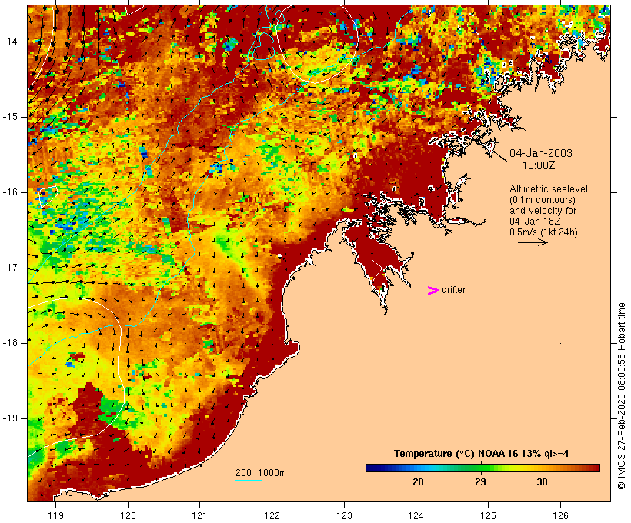Click the '120' longitude axis label
631x523 pixels.
128,515
